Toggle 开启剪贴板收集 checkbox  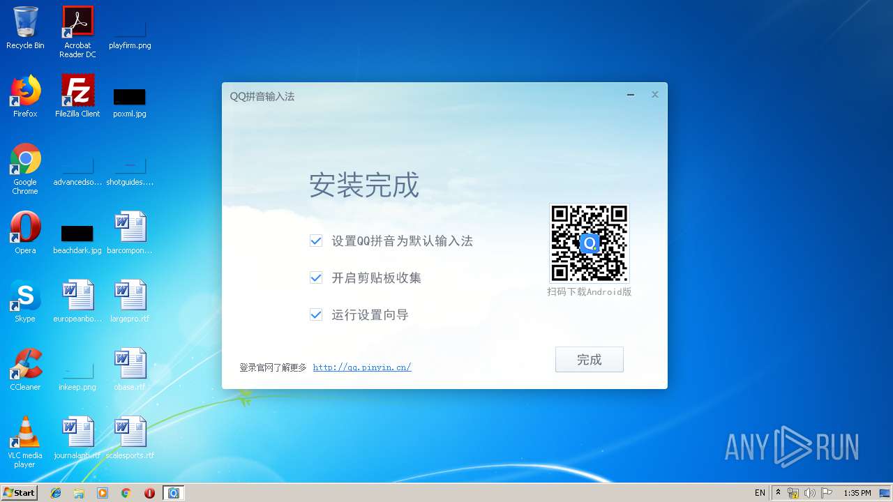click(316, 277)
